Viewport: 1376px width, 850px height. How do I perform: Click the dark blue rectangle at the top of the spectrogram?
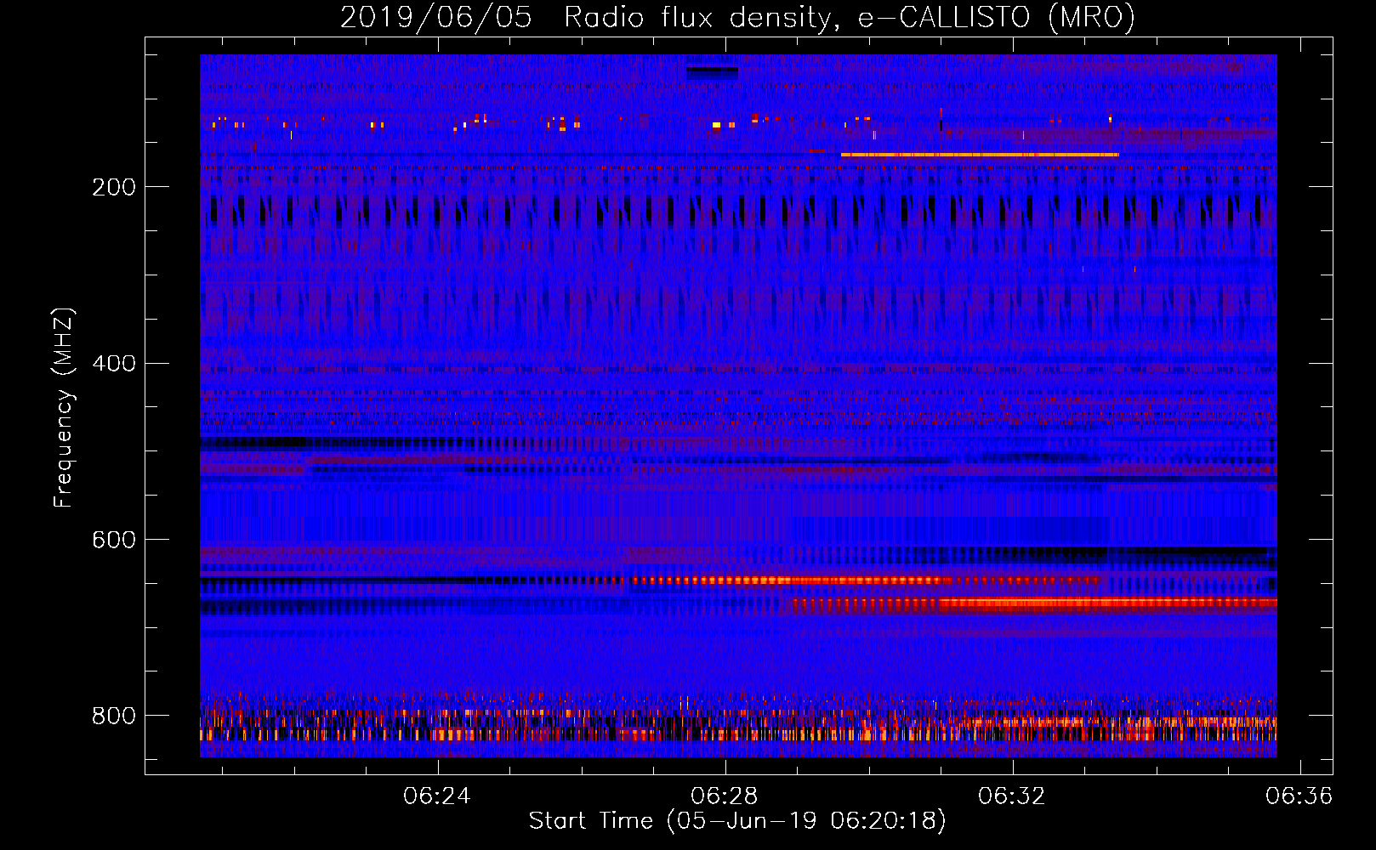pos(712,74)
